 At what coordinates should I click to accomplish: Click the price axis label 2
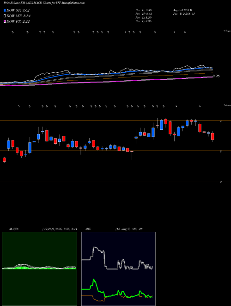(x=221, y=182)
